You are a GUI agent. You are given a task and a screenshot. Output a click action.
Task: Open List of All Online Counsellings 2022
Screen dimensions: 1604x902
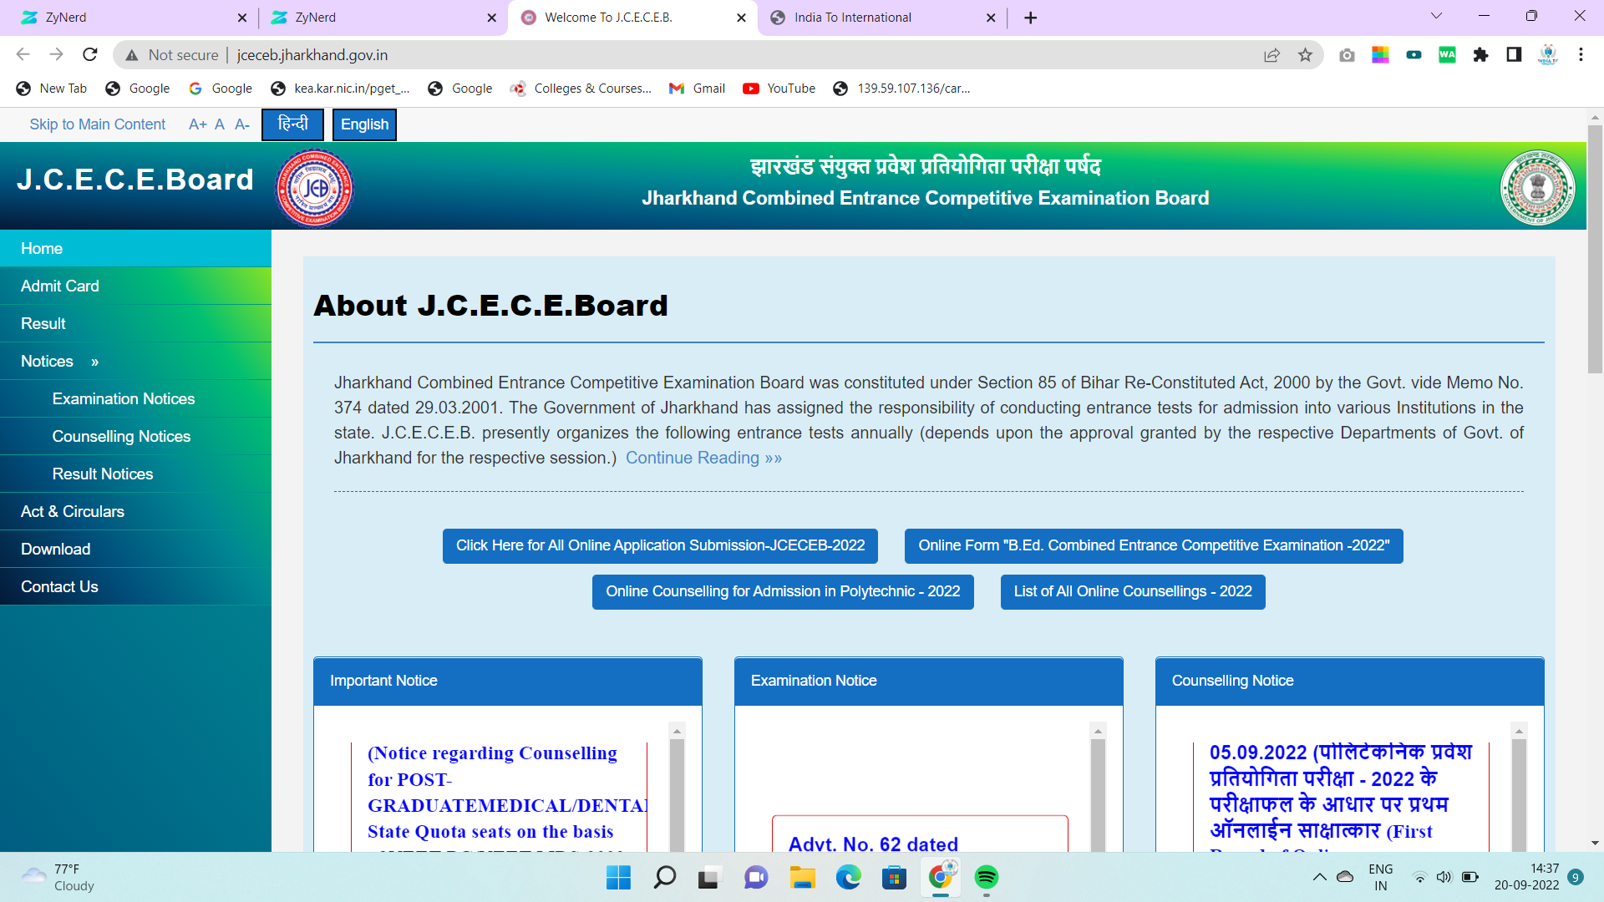1133,592
